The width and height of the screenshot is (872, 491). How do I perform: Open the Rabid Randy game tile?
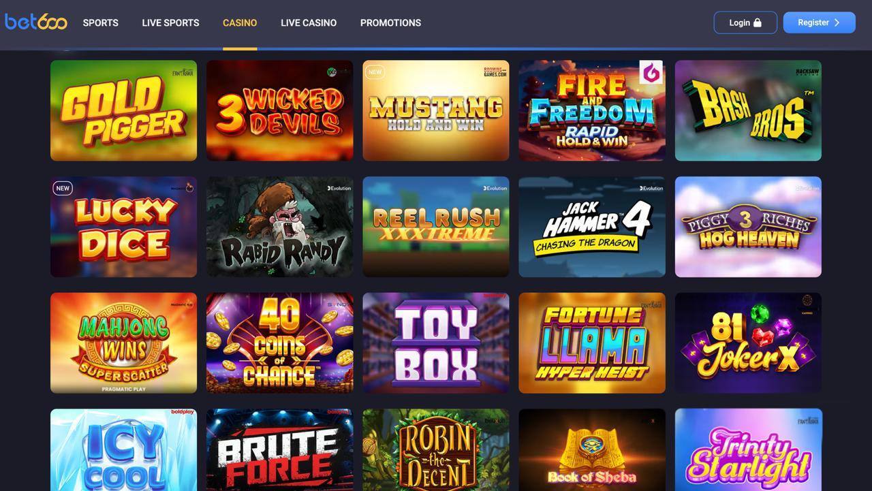280,227
